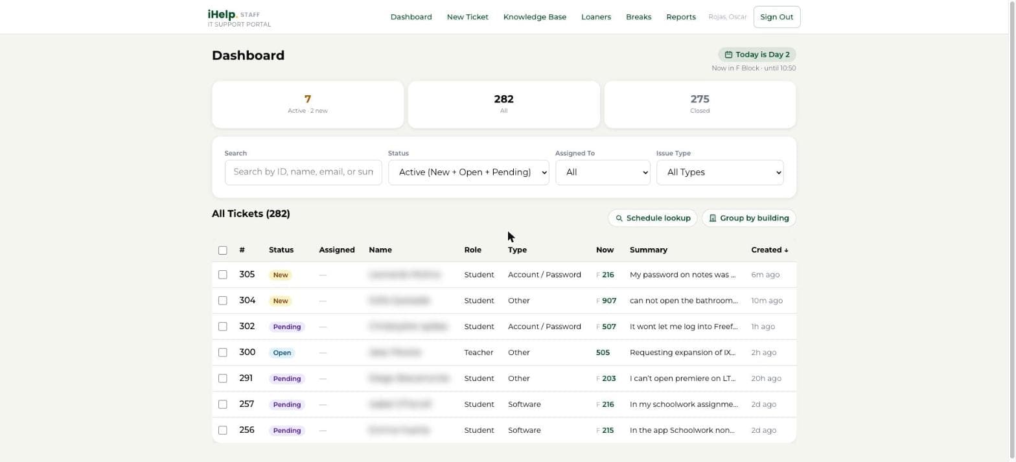Click the Open status badge on ticket 300
Image resolution: width=1016 pixels, height=462 pixels.
click(x=282, y=353)
